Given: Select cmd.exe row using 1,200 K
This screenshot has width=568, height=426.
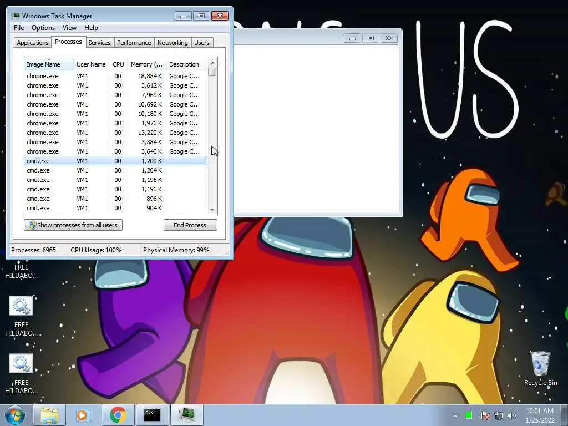Looking at the screenshot, I should [x=115, y=161].
